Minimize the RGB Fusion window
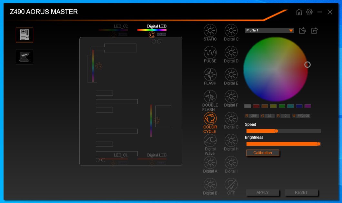342x203 pixels. click(x=320, y=12)
